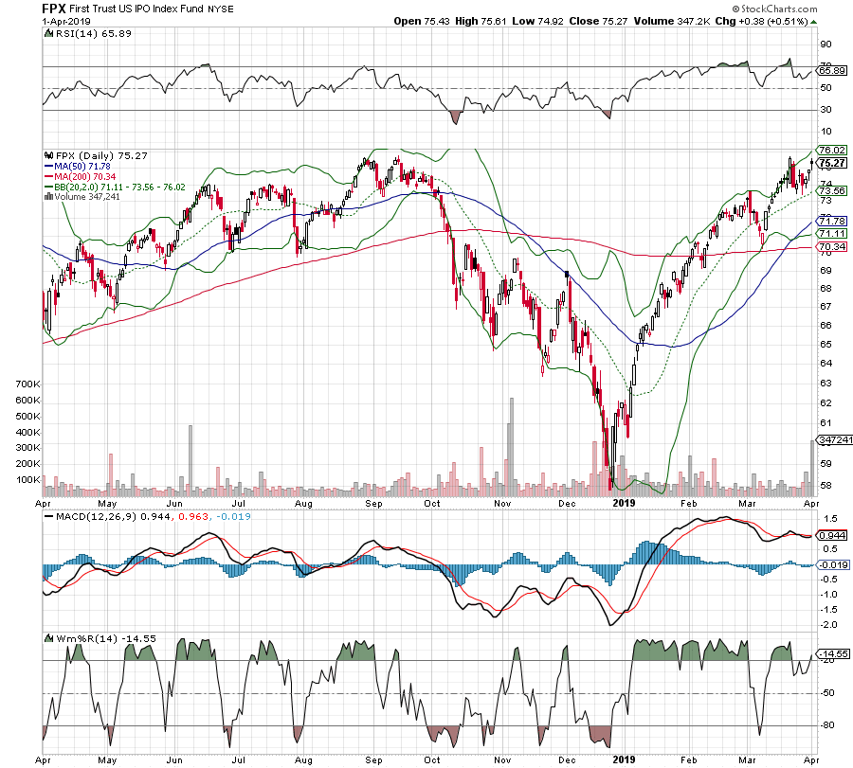The height and width of the screenshot is (768, 853).
Task: Click the 2019 year label under the price panel
Action: [x=624, y=503]
